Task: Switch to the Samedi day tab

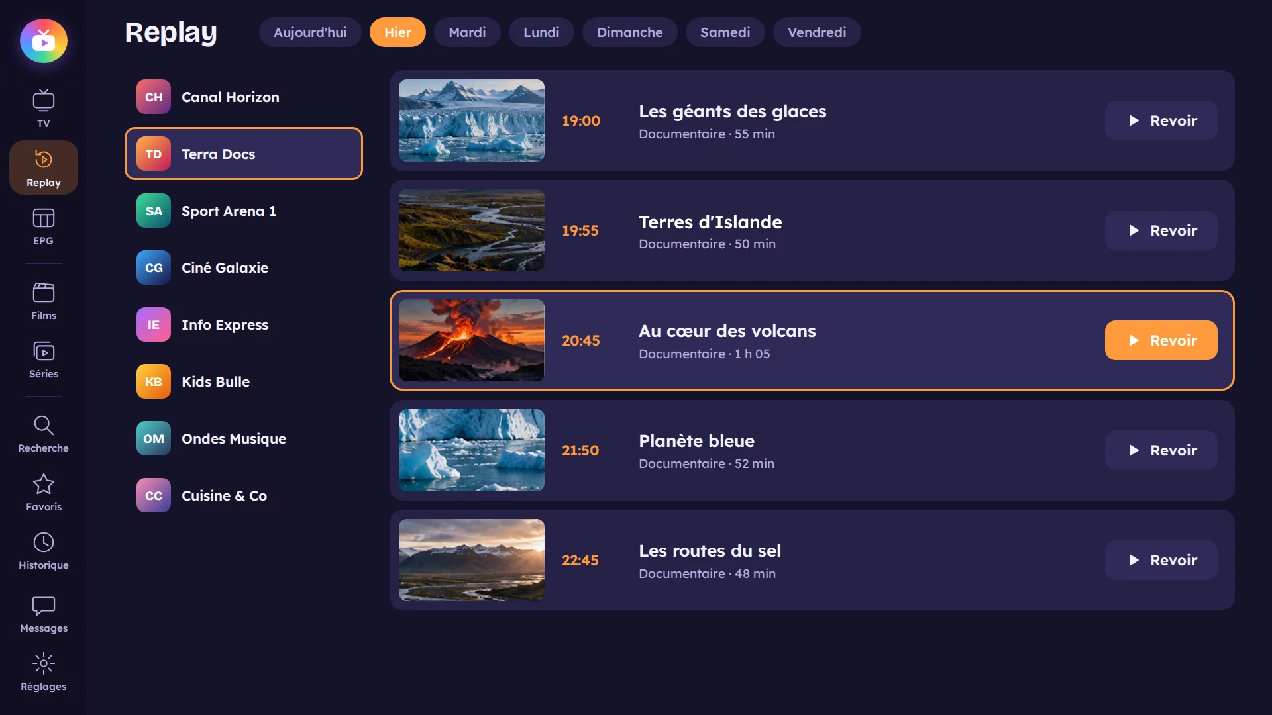Action: pos(725,32)
